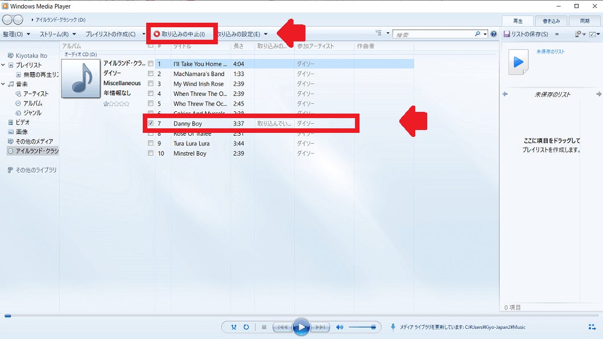Open その他のメディア in sidebar
Image resolution: width=603 pixels, height=339 pixels.
[x=31, y=141]
